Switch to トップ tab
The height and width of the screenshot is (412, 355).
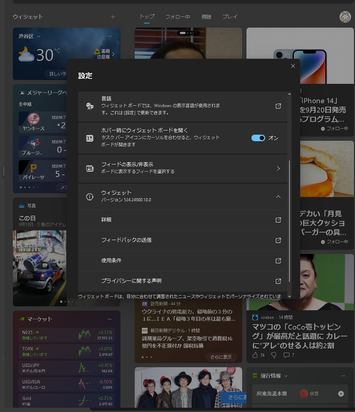(147, 16)
